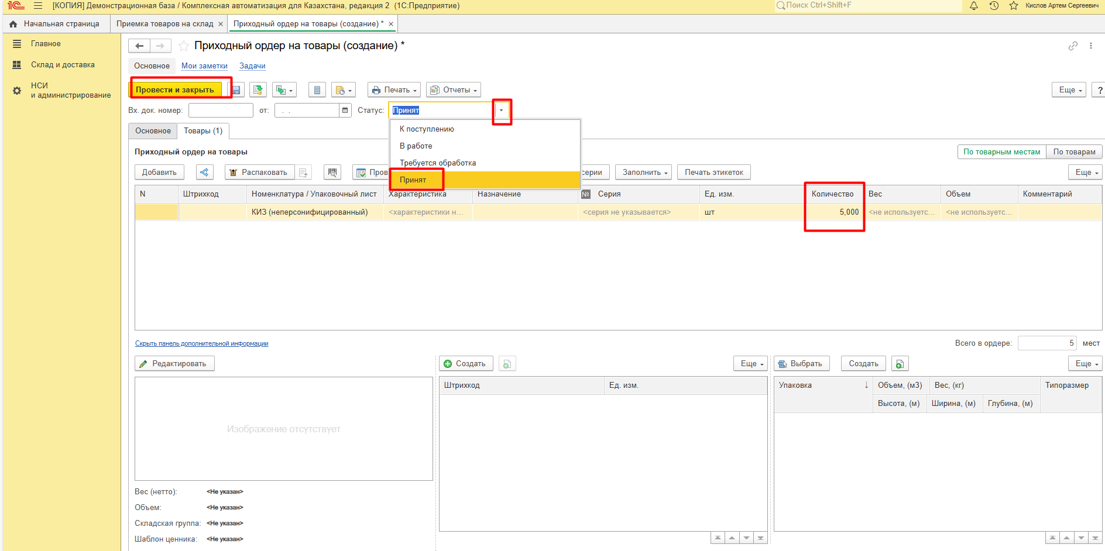Open Склад и доставка in the sidebar

point(63,65)
